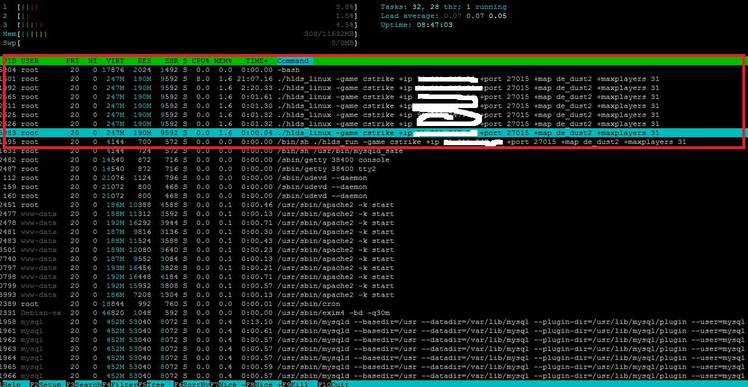The image size is (748, 387).
Task: Select the udevd process row with PID 112
Action: pyautogui.click(x=374, y=178)
